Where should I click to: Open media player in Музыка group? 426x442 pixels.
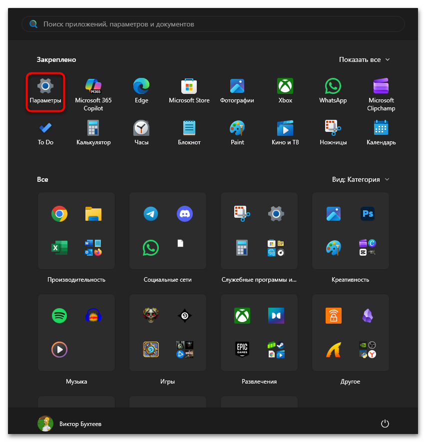click(x=59, y=350)
